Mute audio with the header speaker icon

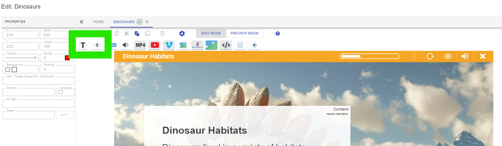[x=465, y=56]
